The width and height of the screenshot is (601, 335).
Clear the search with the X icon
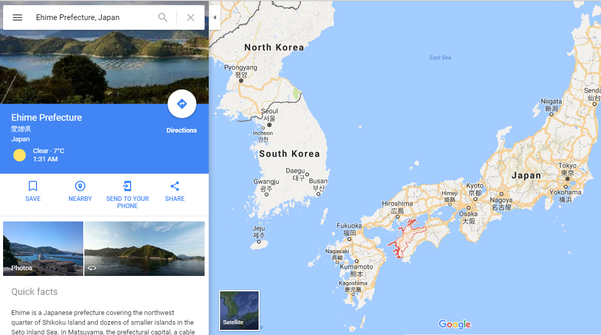point(191,17)
